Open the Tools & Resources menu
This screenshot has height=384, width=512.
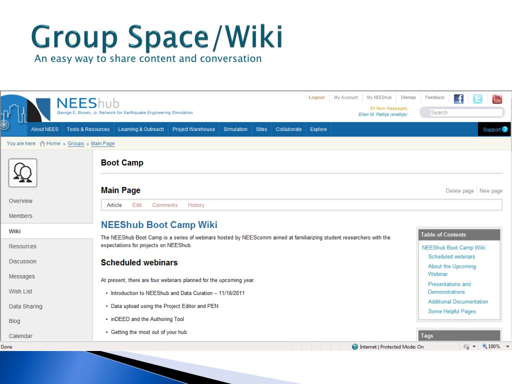click(x=88, y=129)
